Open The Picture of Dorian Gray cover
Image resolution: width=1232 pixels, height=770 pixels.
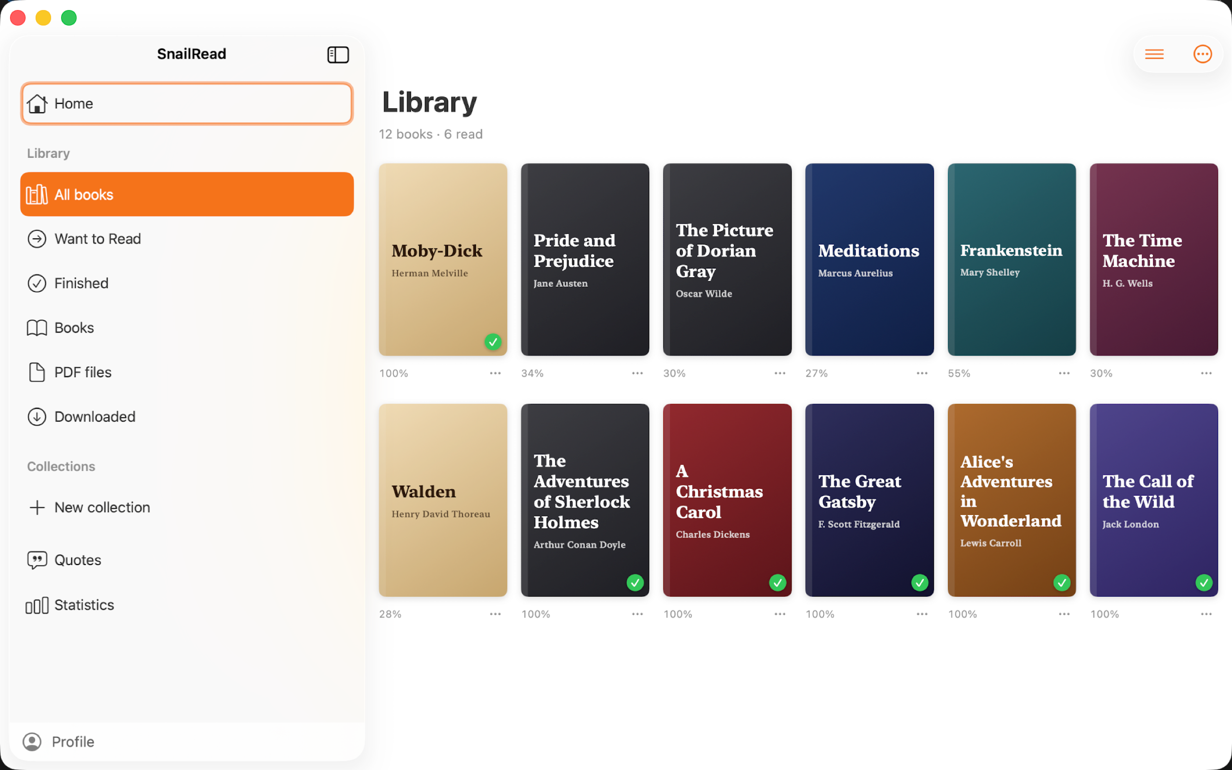tap(727, 259)
